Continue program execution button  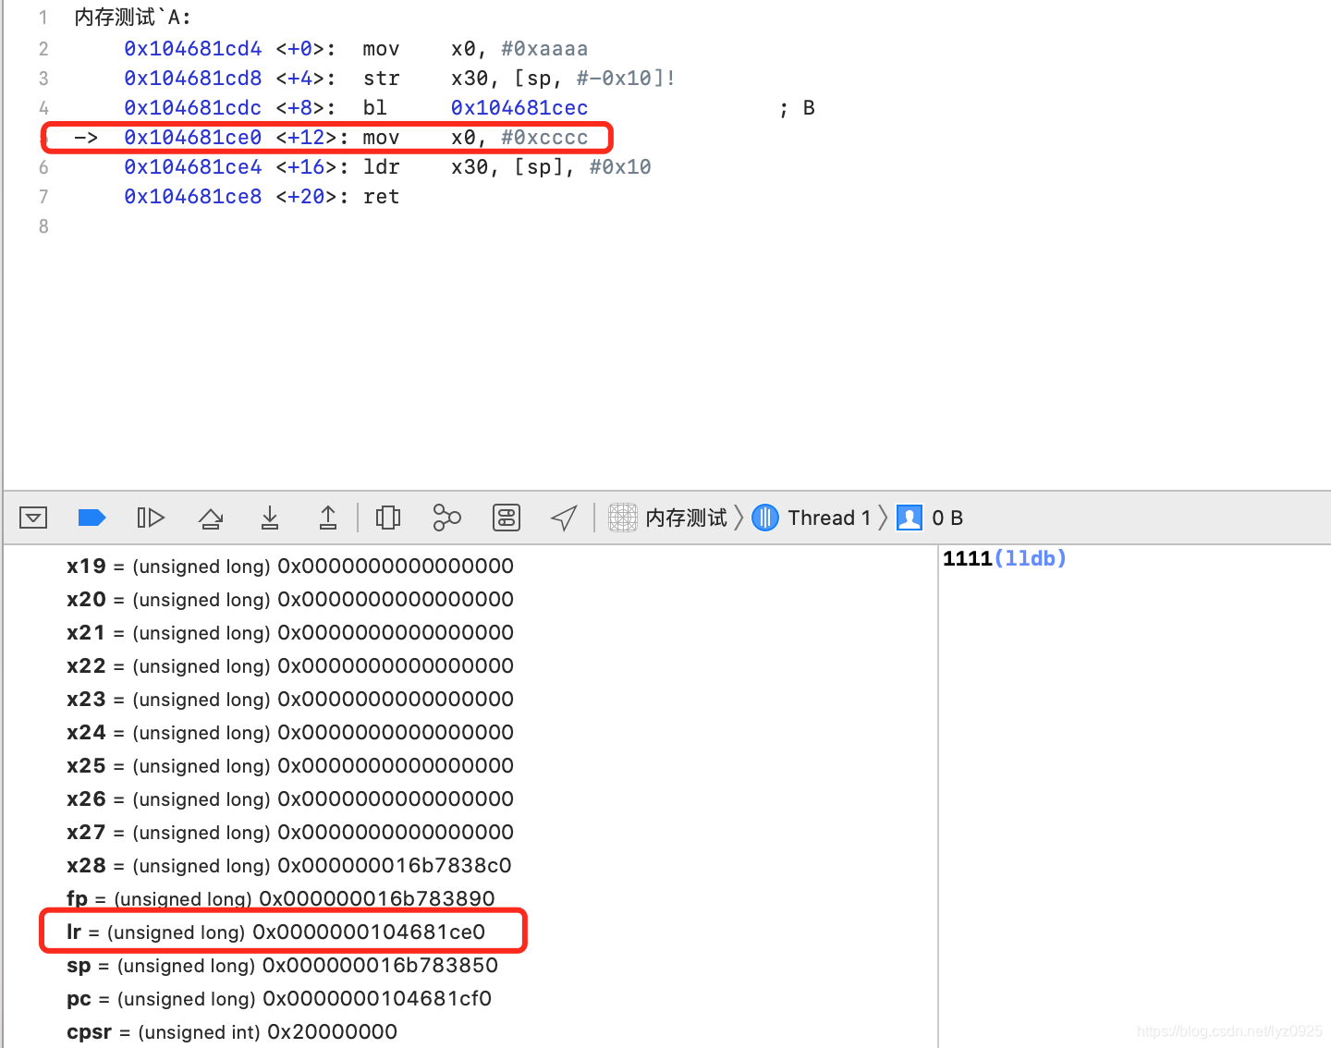[x=151, y=518]
